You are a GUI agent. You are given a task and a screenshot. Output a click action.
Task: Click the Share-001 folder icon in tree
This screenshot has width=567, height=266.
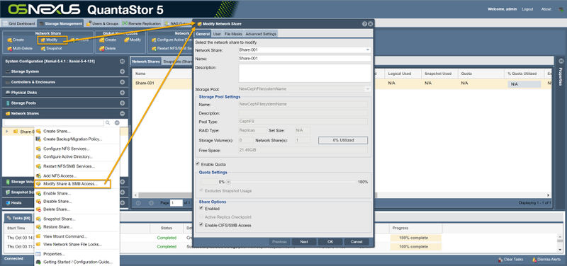[x=16, y=132]
